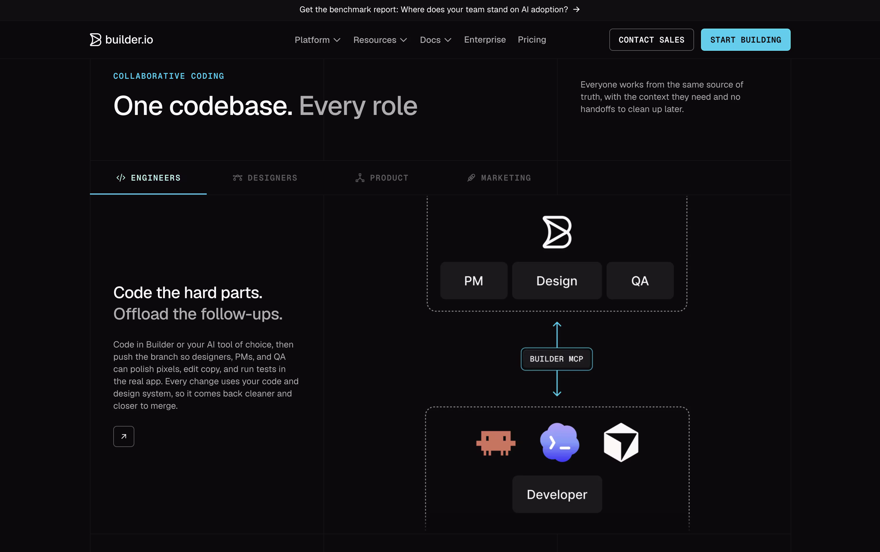Click the Developer box in diagram
The image size is (880, 552).
click(x=557, y=494)
